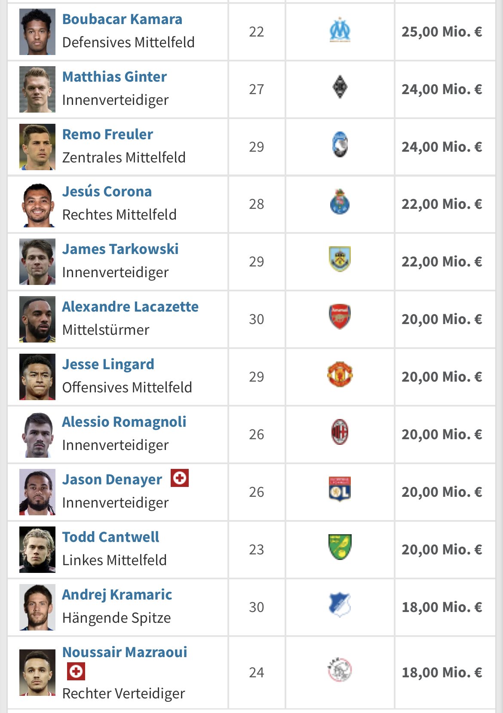Open Andrej Kramaric player profile link
This screenshot has width=503, height=713.
tap(117, 595)
